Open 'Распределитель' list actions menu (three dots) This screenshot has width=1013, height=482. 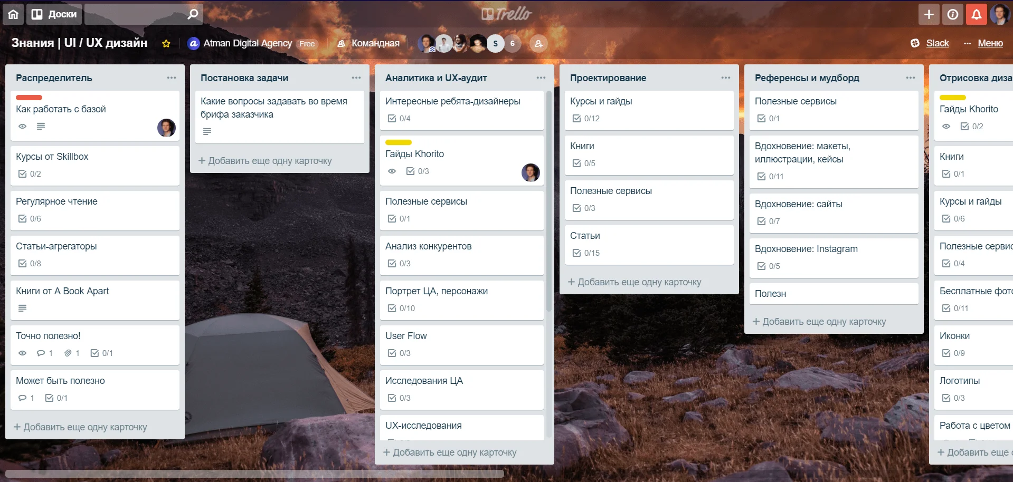172,78
